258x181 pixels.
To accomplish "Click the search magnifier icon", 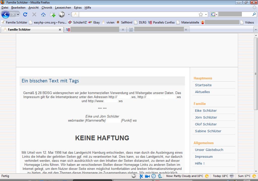I will coord(254,14).
